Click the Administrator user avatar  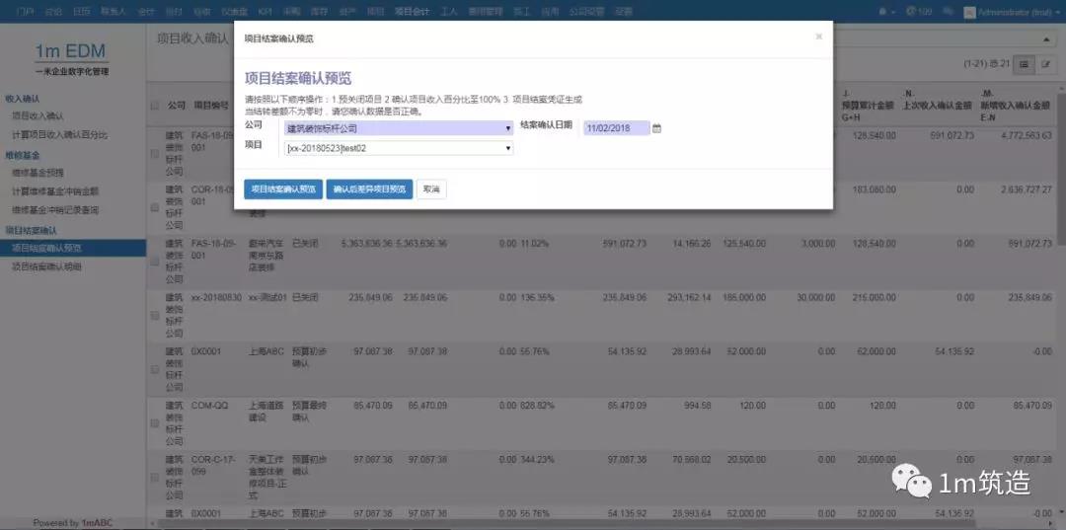coord(969,11)
